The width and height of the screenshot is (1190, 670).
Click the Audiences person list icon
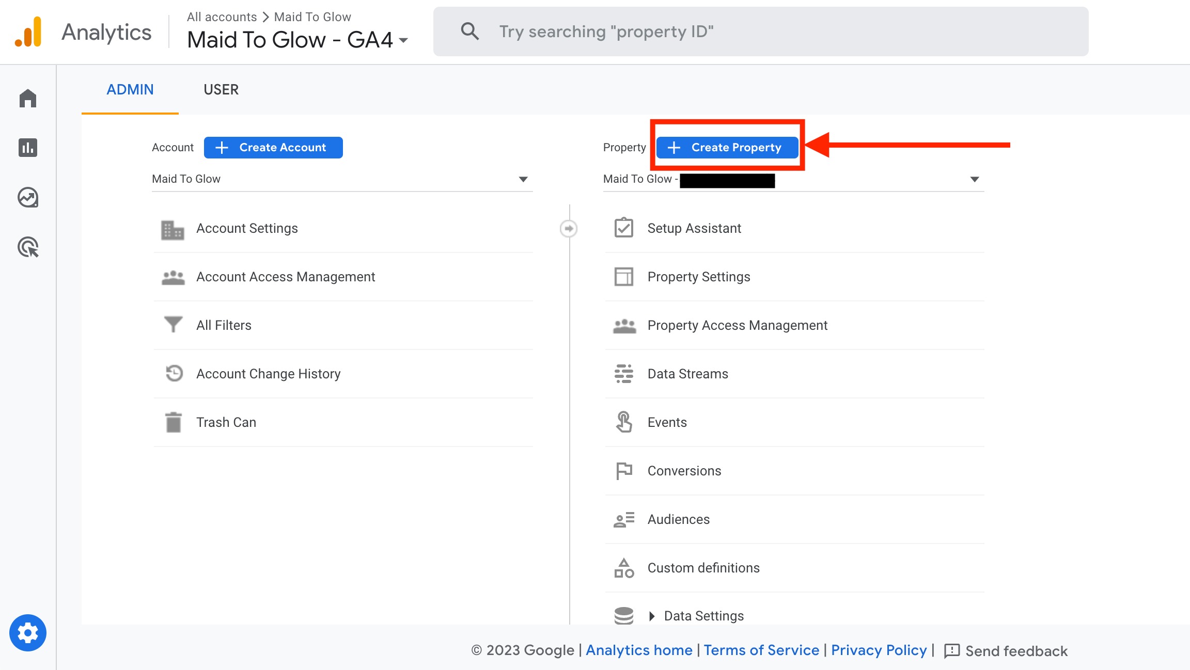(x=624, y=519)
